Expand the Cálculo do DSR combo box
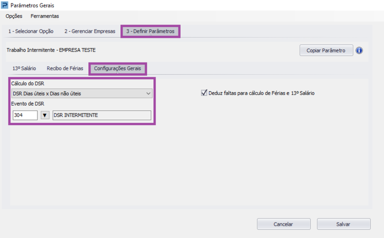The height and width of the screenshot is (238, 384). click(82, 93)
